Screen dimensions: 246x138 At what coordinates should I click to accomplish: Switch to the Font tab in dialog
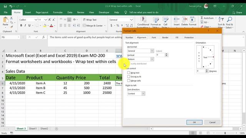coord(154,38)
